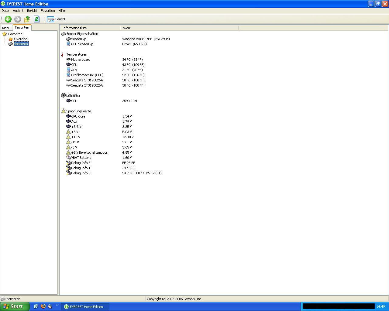Click the Kühllüfter fan group icon
The width and height of the screenshot is (389, 311).
pos(64,95)
